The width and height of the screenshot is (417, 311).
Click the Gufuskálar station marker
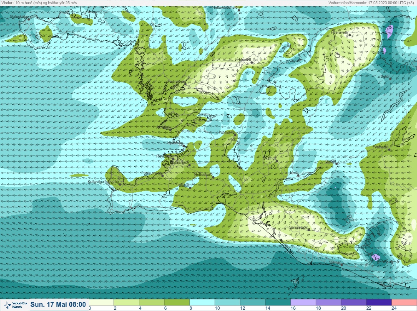(29, 19)
